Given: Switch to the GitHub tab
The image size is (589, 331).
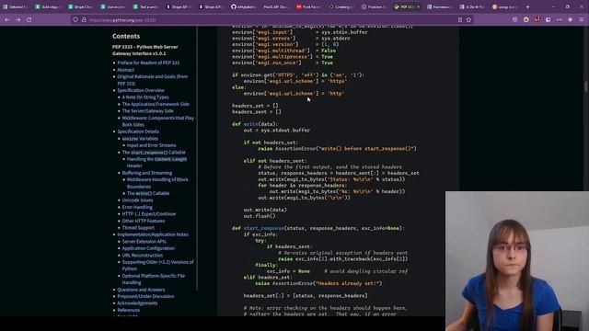Looking at the screenshot, I should click(x=244, y=6).
